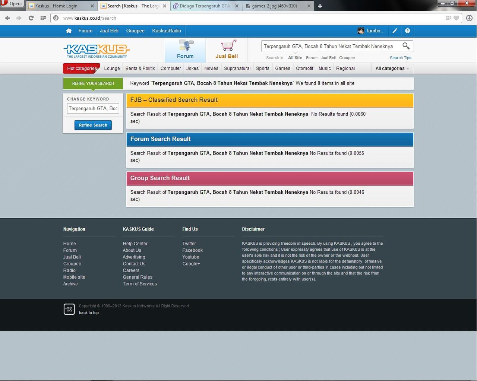477x381 pixels.
Task: Open the Lounge category
Action: (x=112, y=69)
